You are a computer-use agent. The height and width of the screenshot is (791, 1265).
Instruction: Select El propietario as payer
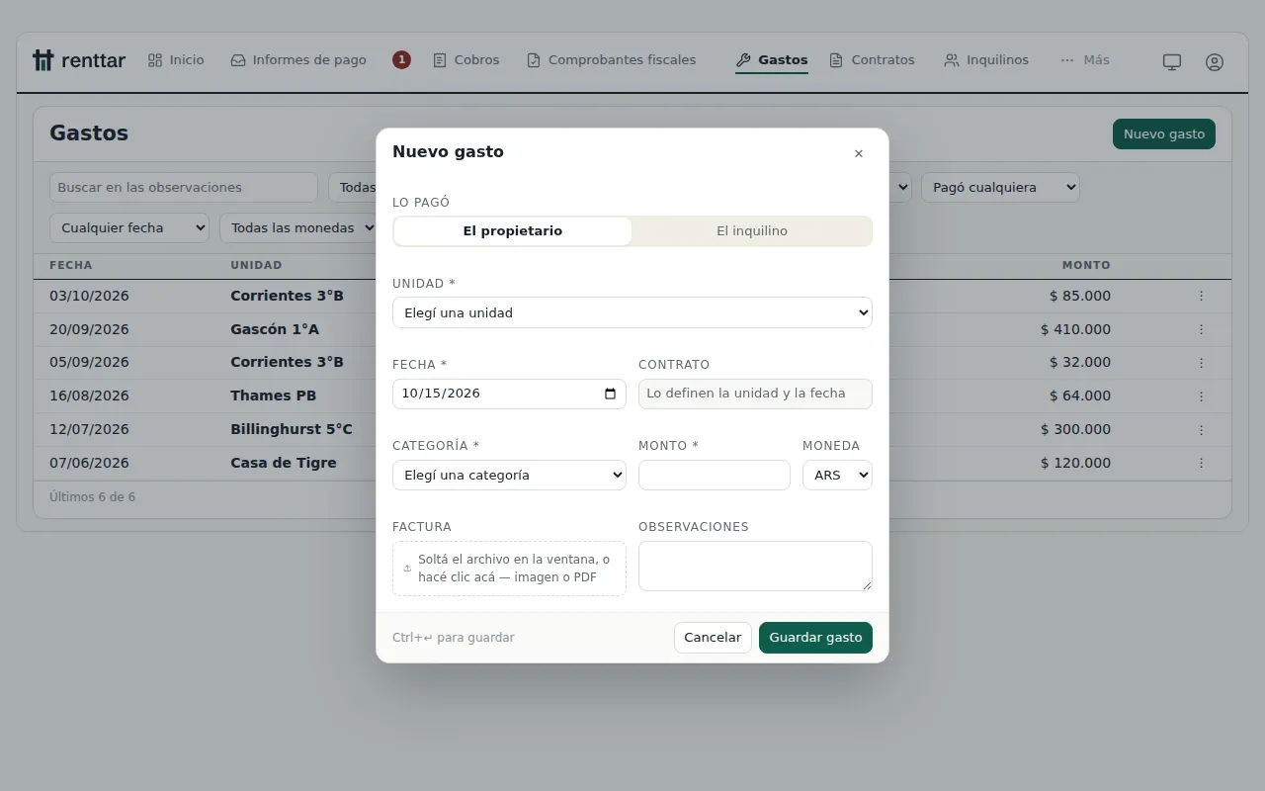[513, 231]
